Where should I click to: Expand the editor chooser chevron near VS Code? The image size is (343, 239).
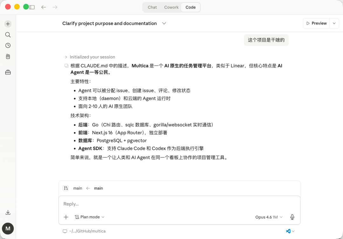(293, 231)
